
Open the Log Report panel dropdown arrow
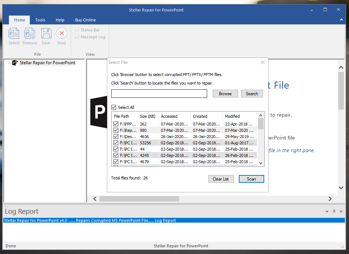327,212
